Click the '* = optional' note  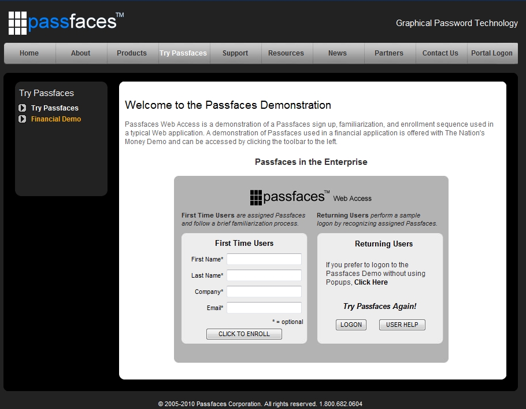(x=288, y=322)
